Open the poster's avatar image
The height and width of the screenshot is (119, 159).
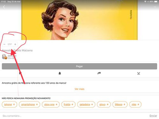[4, 57]
